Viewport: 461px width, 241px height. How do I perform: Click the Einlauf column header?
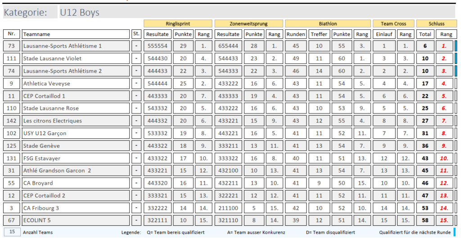384,34
